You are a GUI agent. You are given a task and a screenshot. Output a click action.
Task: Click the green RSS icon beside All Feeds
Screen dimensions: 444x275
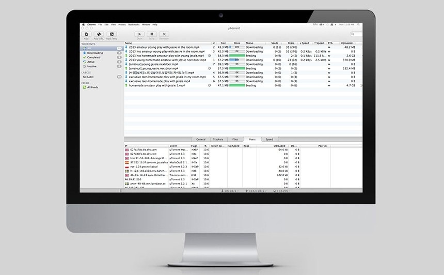(84, 87)
